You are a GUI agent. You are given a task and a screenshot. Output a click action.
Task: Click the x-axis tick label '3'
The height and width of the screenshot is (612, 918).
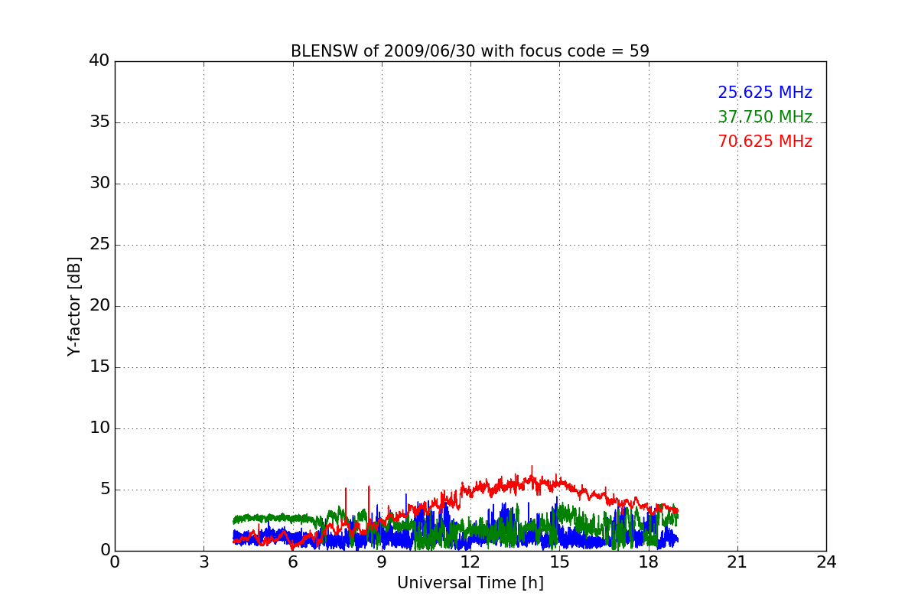tap(203, 562)
